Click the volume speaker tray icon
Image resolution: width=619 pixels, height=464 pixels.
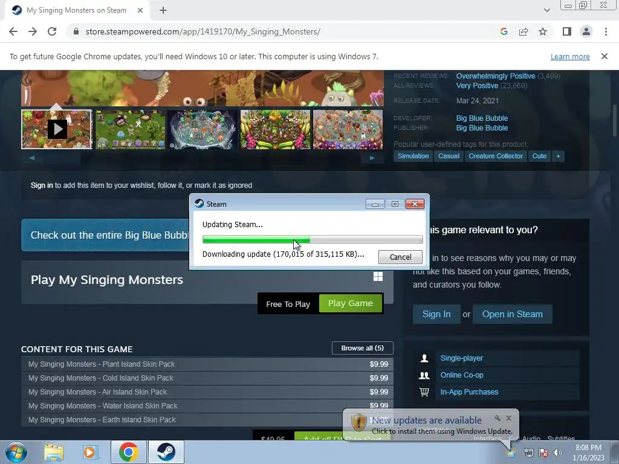(558, 453)
